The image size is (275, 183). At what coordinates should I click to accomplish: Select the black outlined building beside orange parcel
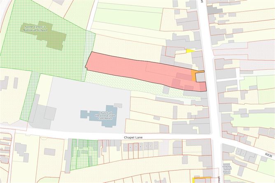[x=200, y=76]
